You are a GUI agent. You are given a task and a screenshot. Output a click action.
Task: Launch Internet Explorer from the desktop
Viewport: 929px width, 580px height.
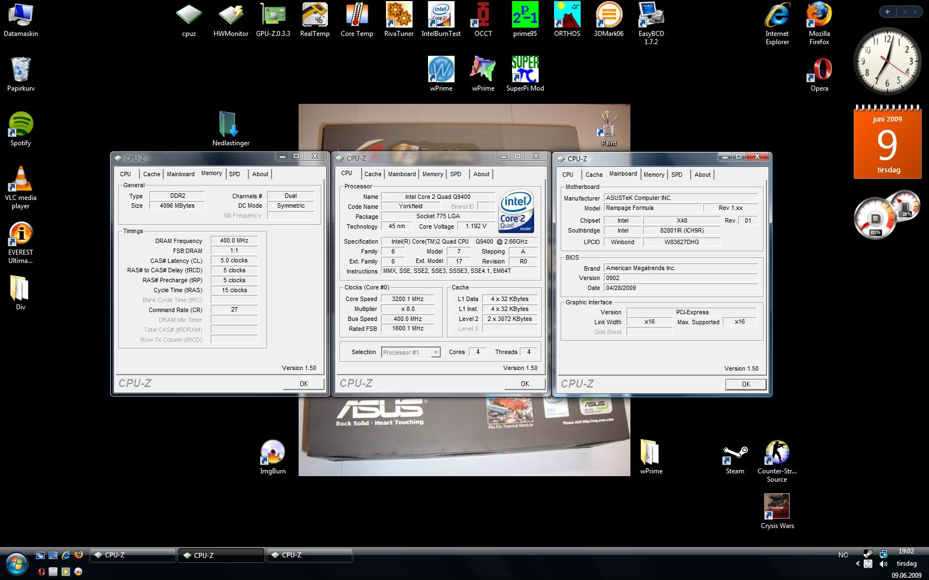point(777,24)
